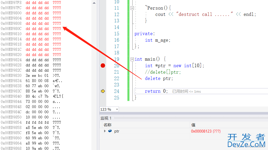Click the 'private:' keyword
This screenshot has width=268, height=150.
point(145,34)
